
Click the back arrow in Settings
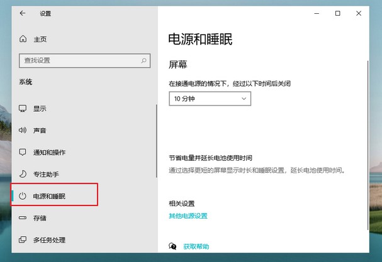pyautogui.click(x=23, y=13)
